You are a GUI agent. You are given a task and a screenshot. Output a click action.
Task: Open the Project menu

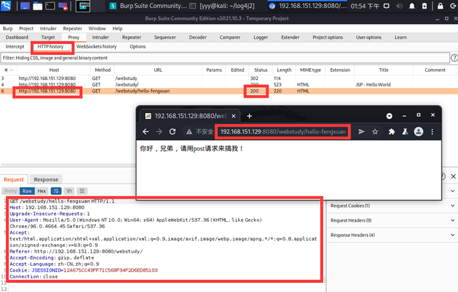tap(26, 28)
